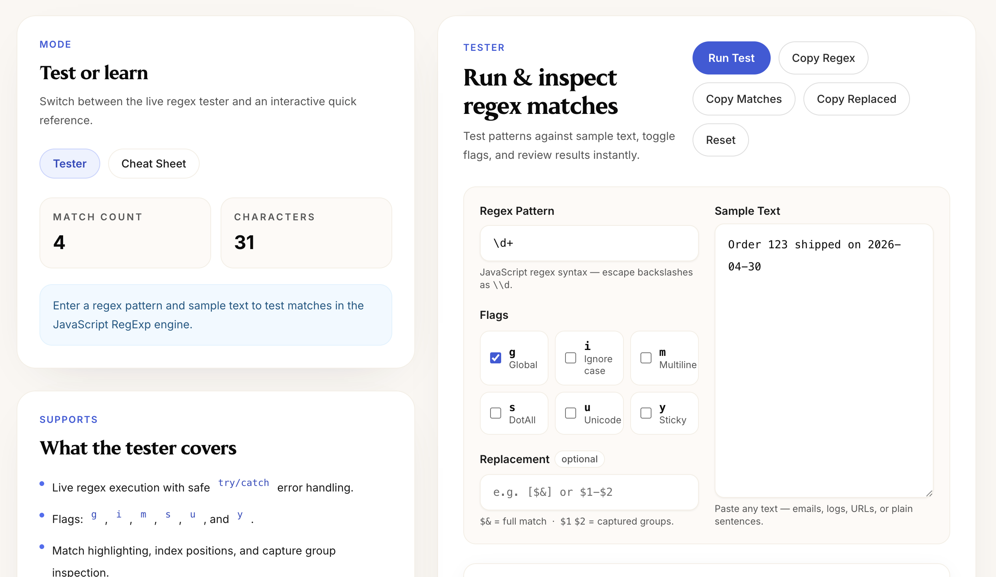Click the blue regex hint message
The height and width of the screenshot is (577, 996).
point(216,315)
